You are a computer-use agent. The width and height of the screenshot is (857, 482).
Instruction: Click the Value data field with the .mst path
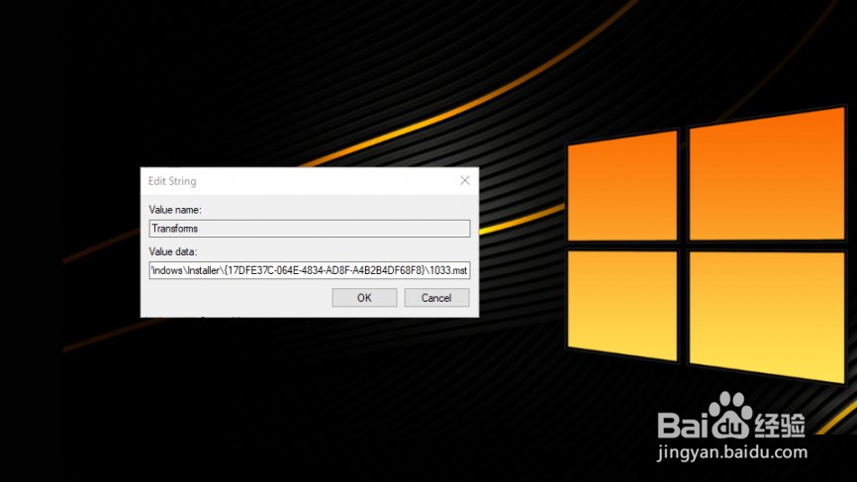tap(310, 270)
